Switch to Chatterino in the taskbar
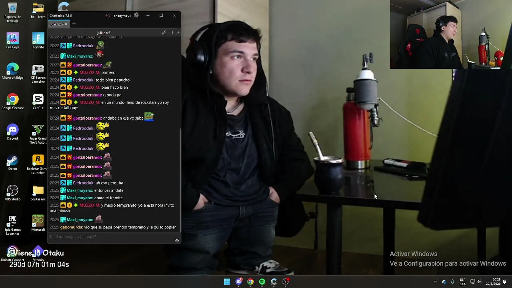The height and width of the screenshot is (288, 512). (274, 282)
